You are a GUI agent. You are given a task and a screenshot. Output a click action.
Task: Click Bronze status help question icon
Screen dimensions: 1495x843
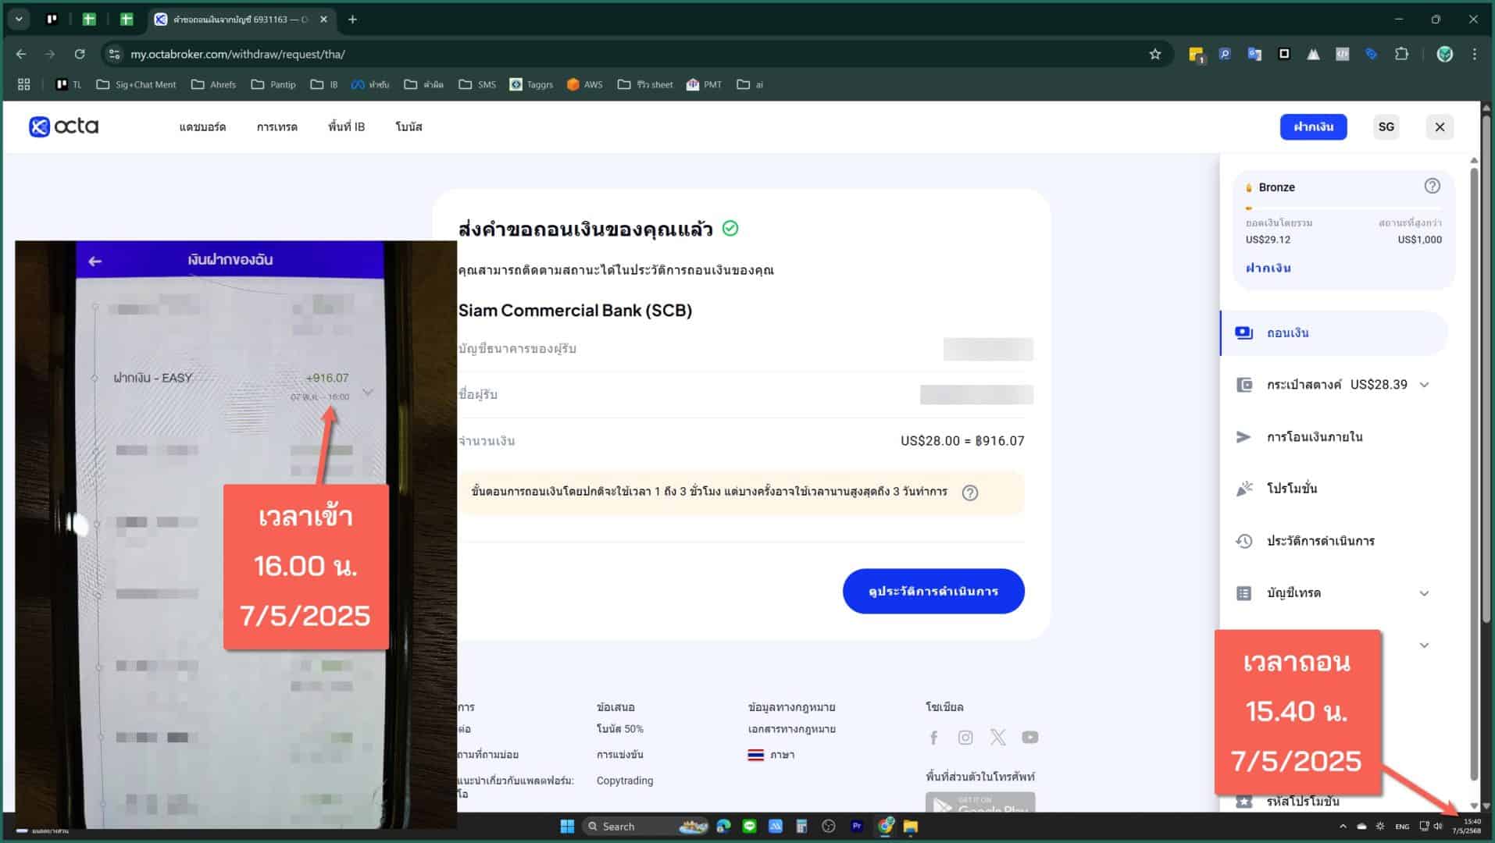point(1432,186)
